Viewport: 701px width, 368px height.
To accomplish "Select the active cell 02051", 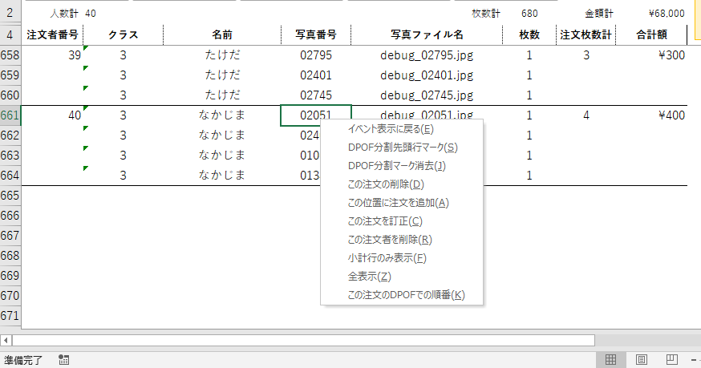I will [316, 115].
